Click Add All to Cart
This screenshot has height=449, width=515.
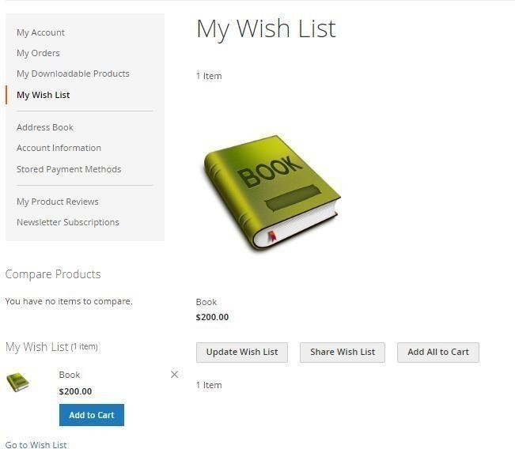click(438, 353)
